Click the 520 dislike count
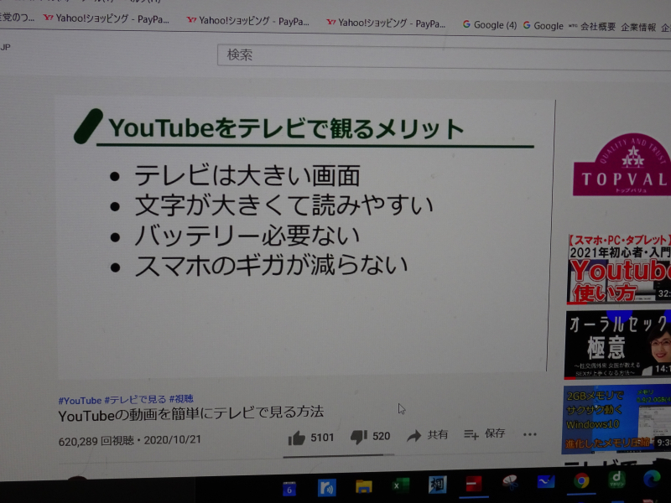This screenshot has height=503, width=671. 382,436
